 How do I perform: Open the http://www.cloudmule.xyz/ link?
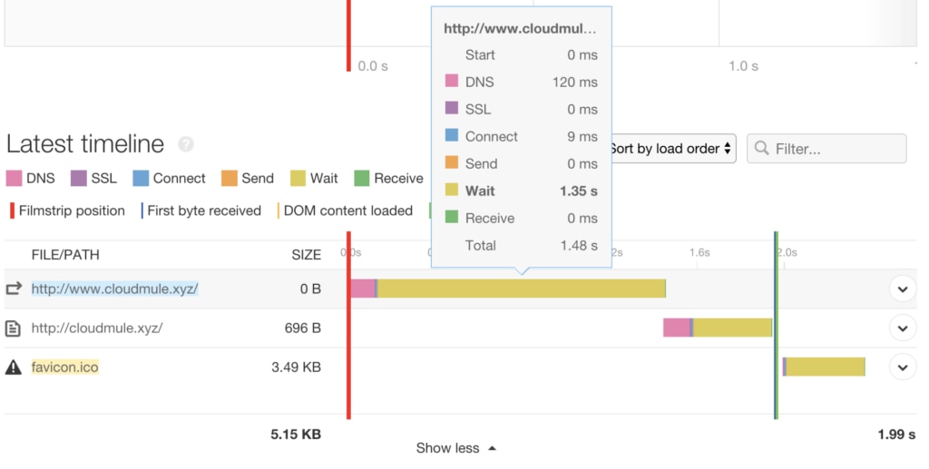pos(115,288)
